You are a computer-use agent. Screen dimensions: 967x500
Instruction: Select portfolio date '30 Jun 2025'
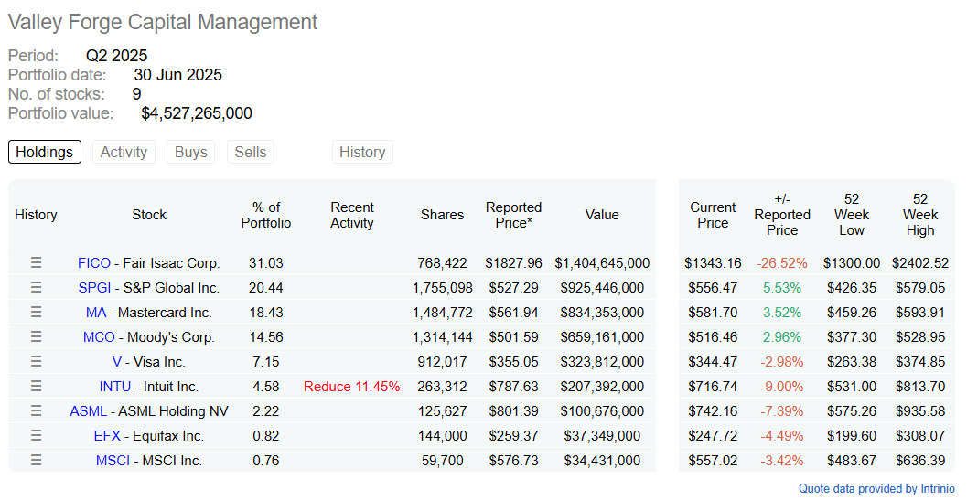pyautogui.click(x=178, y=75)
